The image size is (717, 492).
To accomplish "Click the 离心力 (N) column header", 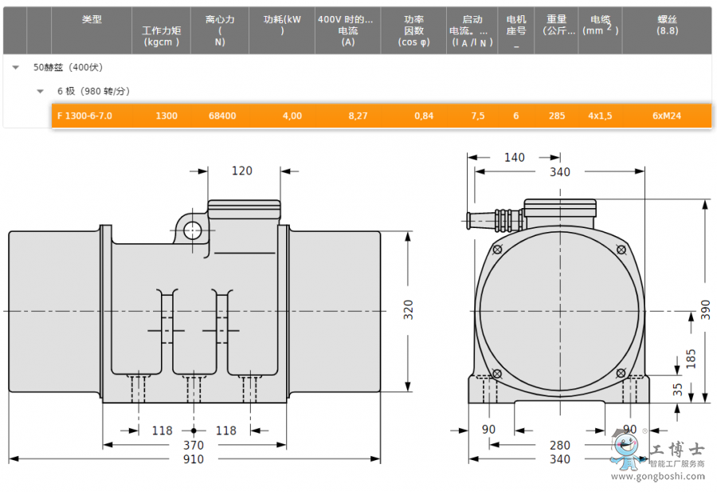I will pyautogui.click(x=220, y=30).
